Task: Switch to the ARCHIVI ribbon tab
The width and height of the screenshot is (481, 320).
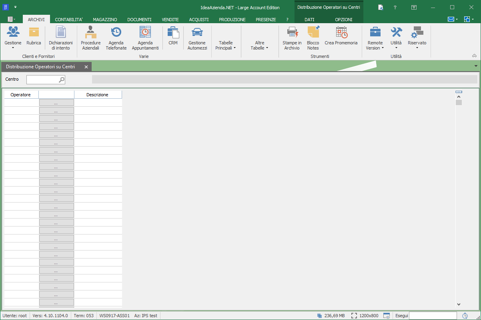Action: (36, 19)
